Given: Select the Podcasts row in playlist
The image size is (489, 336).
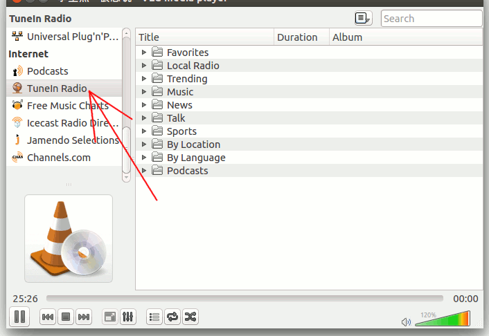Looking at the screenshot, I should tap(309, 170).
